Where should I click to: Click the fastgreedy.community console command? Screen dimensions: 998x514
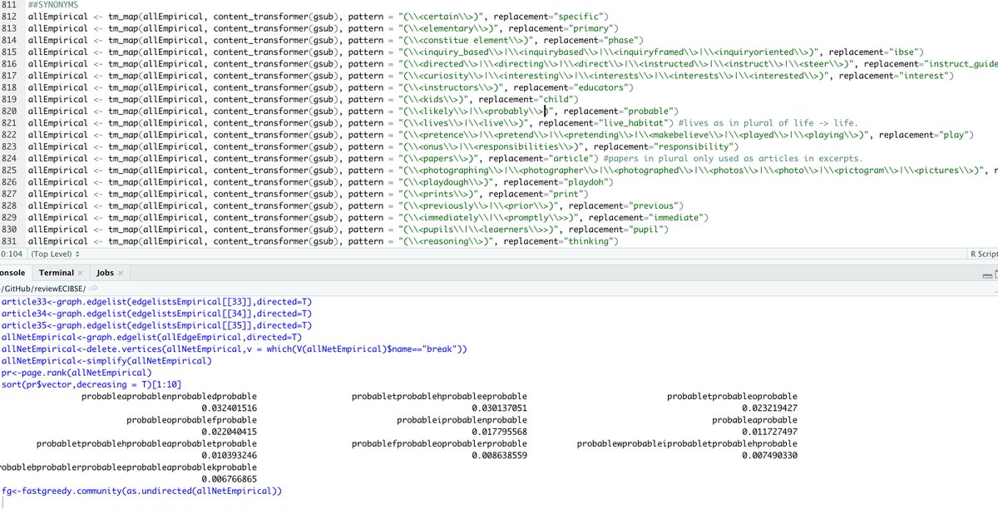[142, 491]
